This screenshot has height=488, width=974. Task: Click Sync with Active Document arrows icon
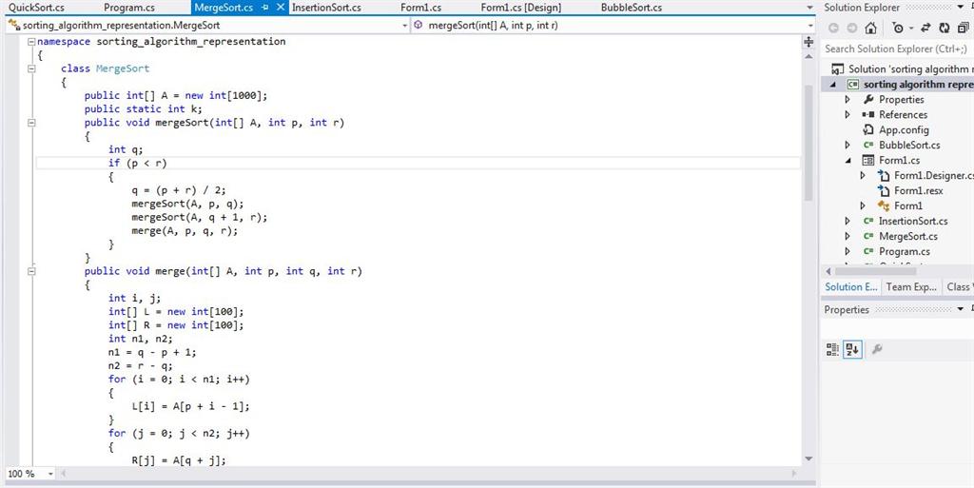coord(926,28)
